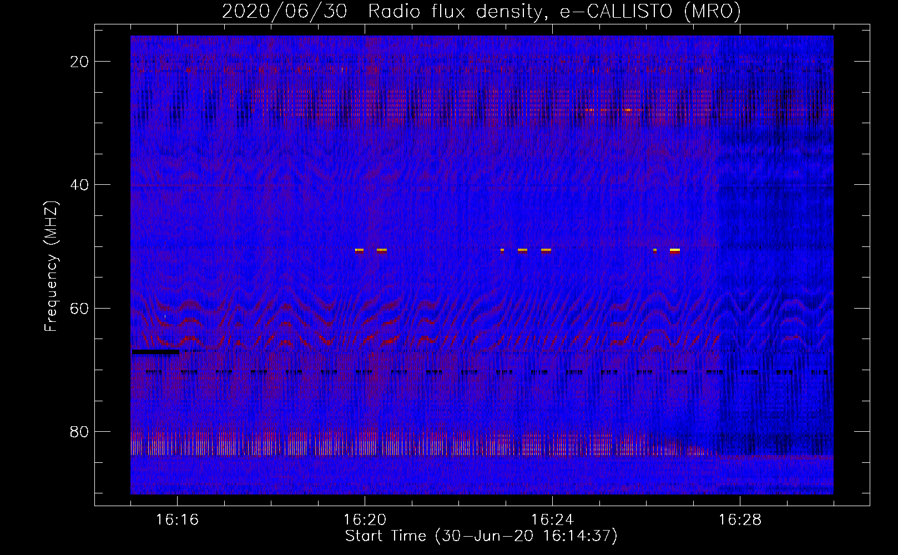Click the frequency tick label '80'

pyautogui.click(x=79, y=432)
